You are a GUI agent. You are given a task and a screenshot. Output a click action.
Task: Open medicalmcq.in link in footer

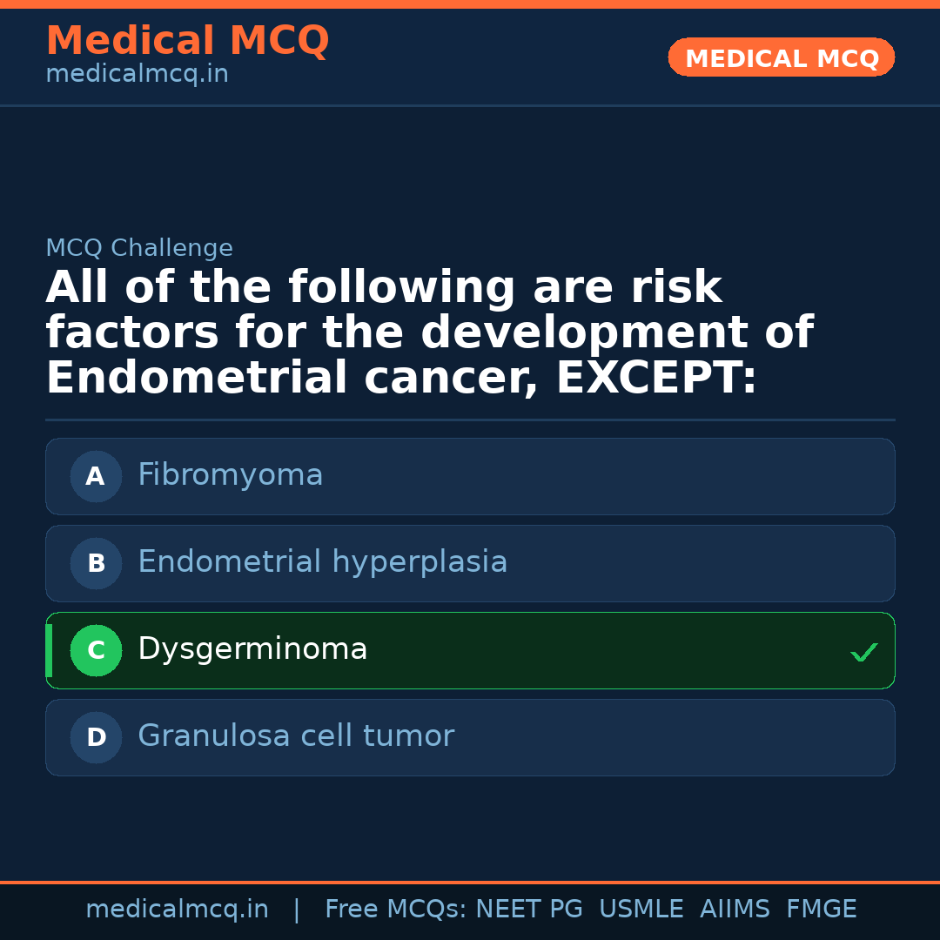click(x=177, y=910)
